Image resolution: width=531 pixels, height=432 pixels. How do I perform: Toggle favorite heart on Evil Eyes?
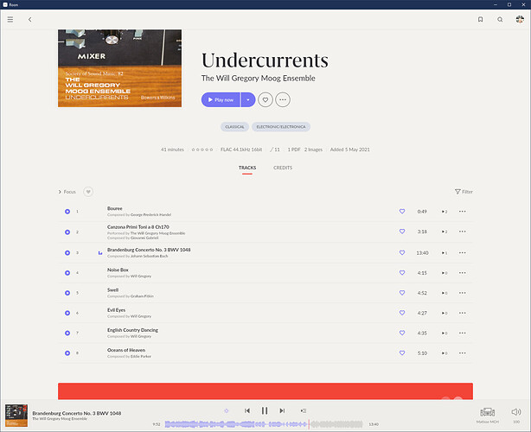[402, 313]
